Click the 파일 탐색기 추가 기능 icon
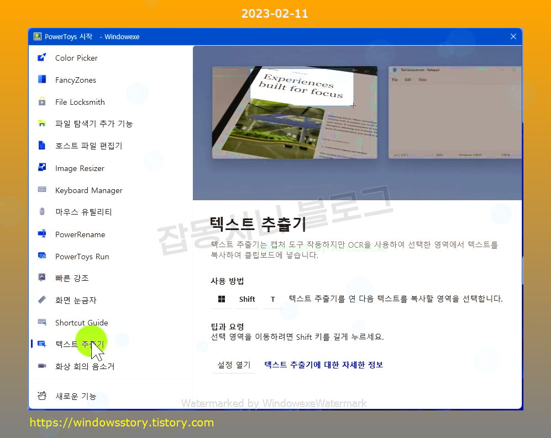The height and width of the screenshot is (438, 551). 42,123
